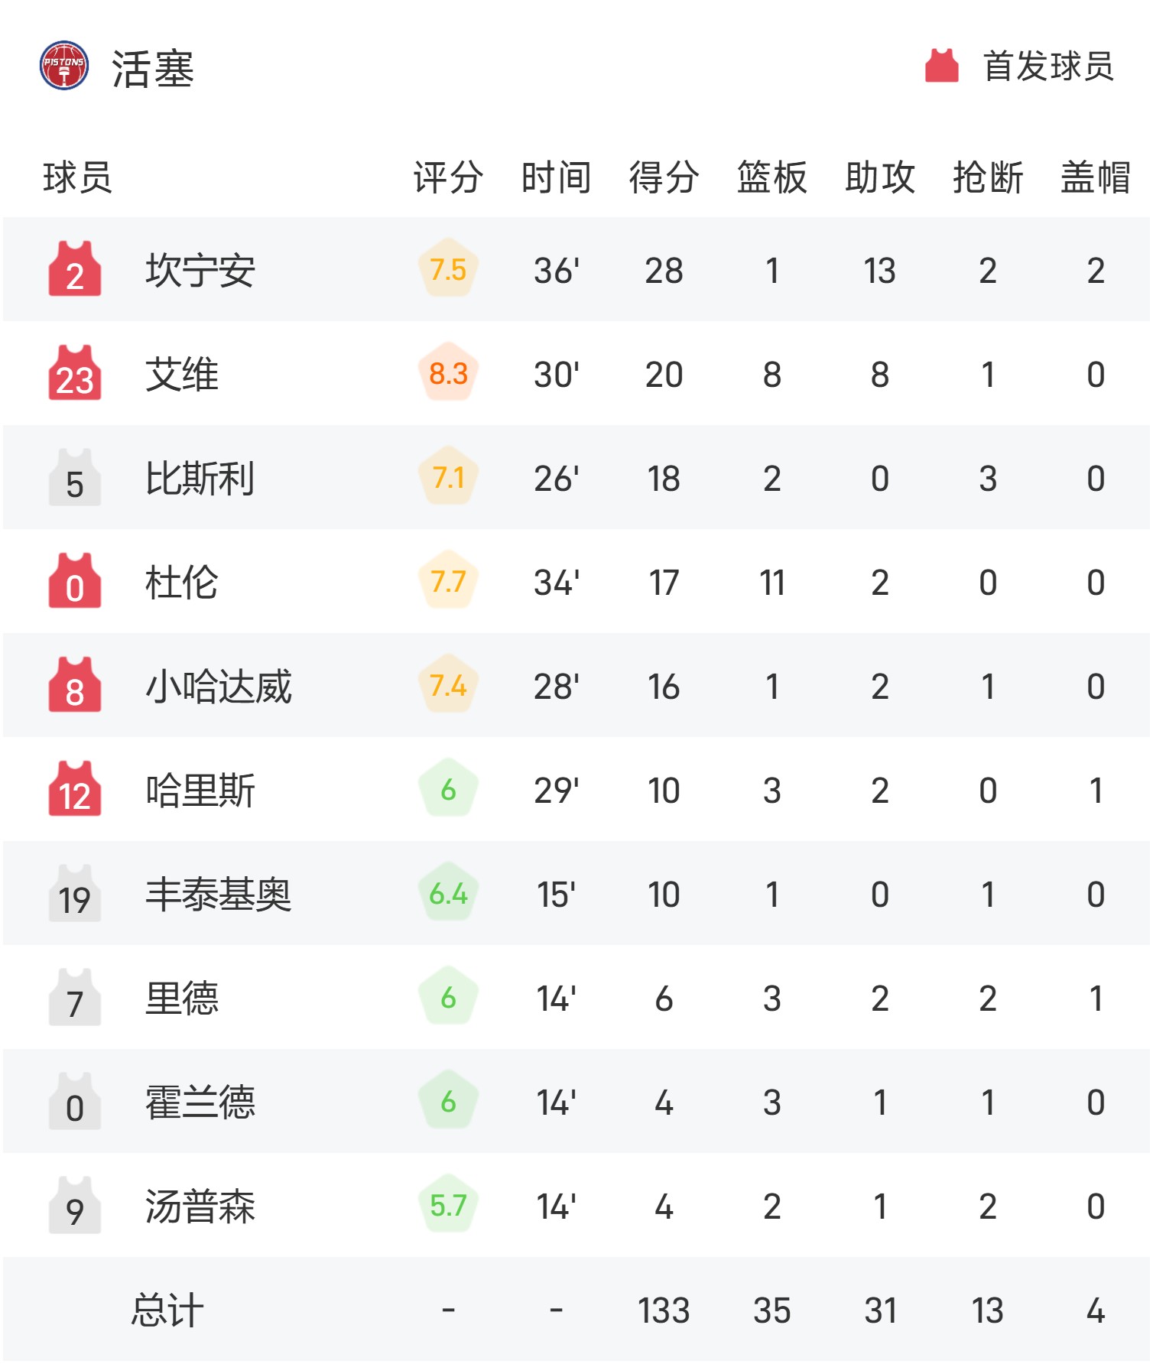Screen dimensions: 1153x1364
Task: Click the red starter jersey legend icon
Action: pos(941,66)
